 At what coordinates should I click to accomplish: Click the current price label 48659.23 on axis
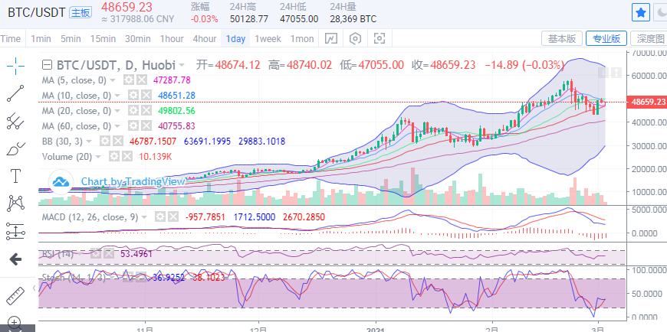(648, 102)
